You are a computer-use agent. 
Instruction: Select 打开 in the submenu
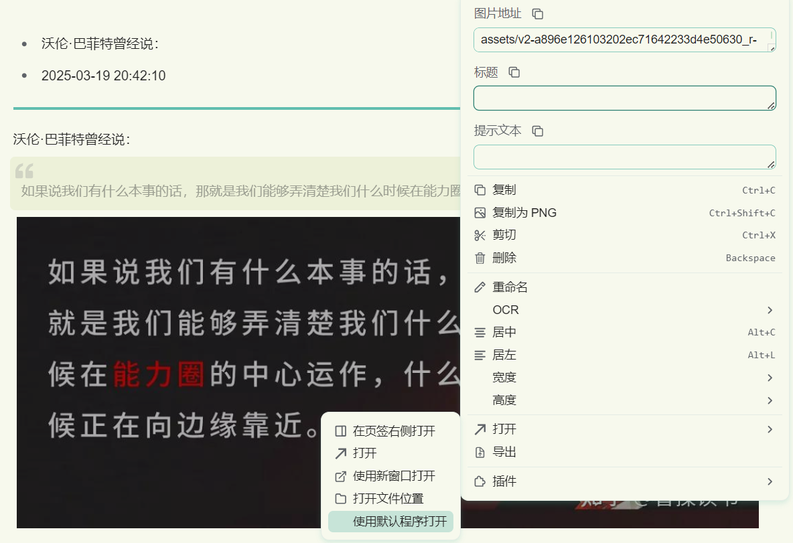coord(390,453)
